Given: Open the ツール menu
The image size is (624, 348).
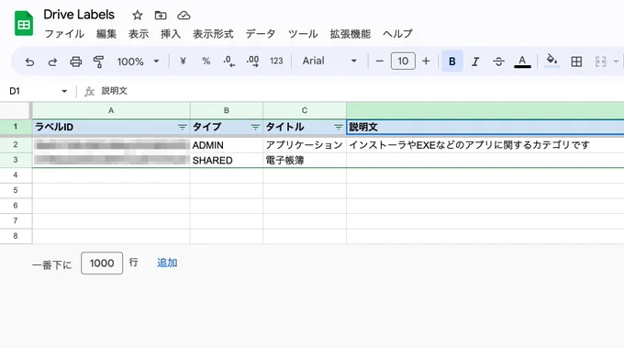Looking at the screenshot, I should point(303,34).
